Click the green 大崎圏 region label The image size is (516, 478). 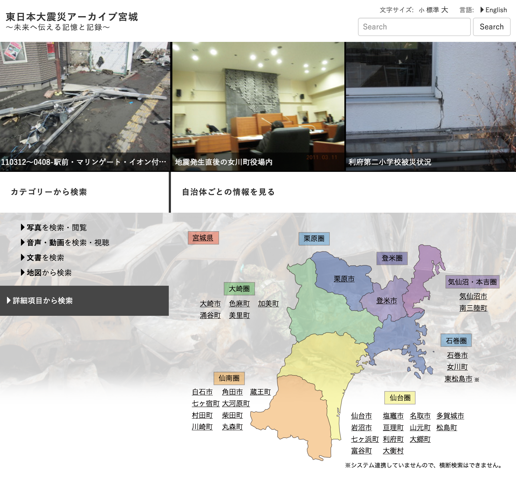point(239,289)
